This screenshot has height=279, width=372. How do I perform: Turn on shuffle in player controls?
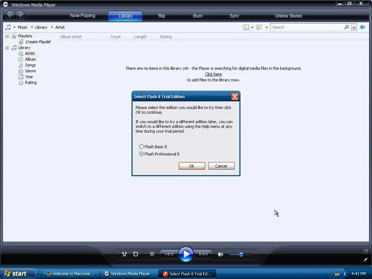pos(124,254)
